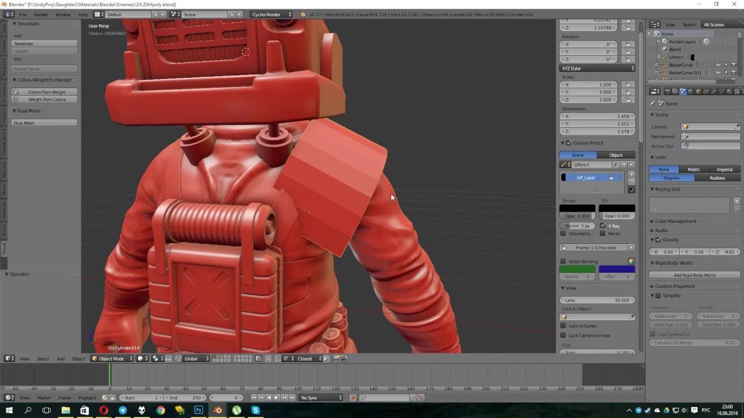Screen dimensions: 744x418
Task: Open Blender from the Windows taskbar
Action: (x=217, y=410)
